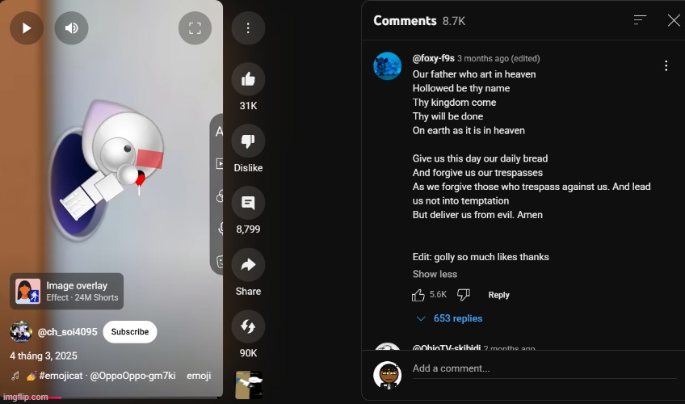Mute the video volume
685x404 pixels.
click(x=72, y=28)
